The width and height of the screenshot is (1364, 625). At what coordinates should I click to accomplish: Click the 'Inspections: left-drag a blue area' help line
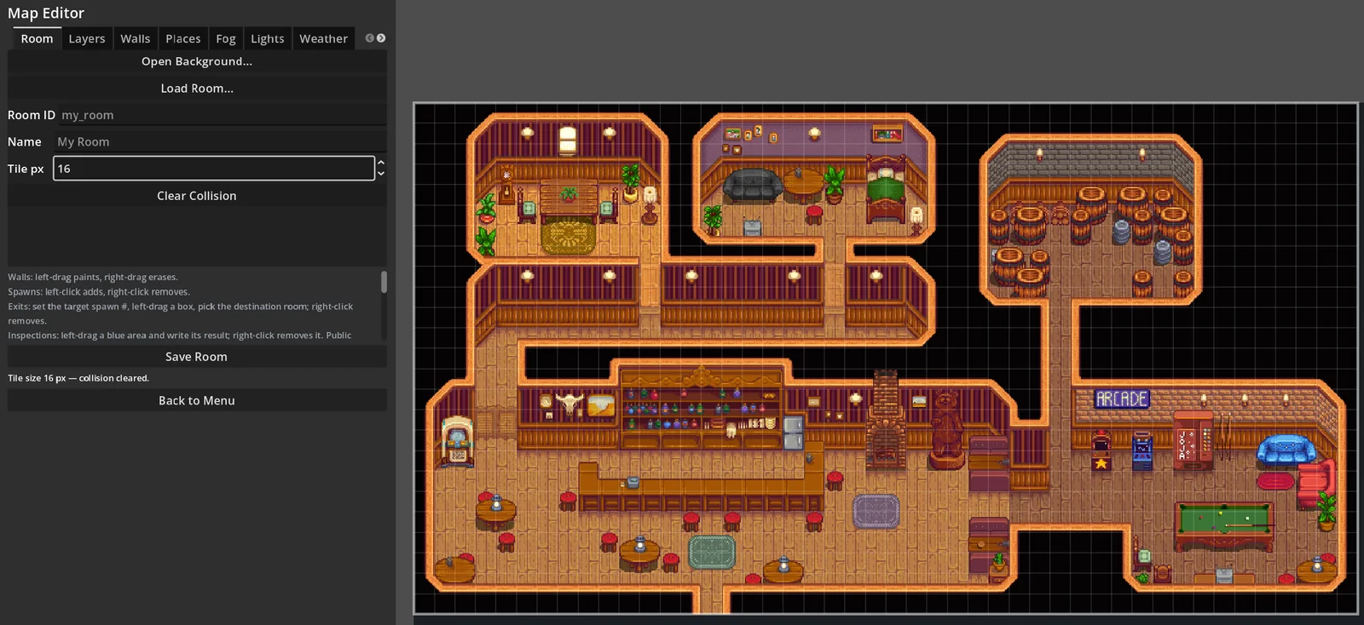click(x=180, y=335)
